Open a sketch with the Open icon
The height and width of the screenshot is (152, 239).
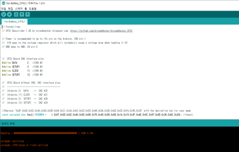click(22, 14)
